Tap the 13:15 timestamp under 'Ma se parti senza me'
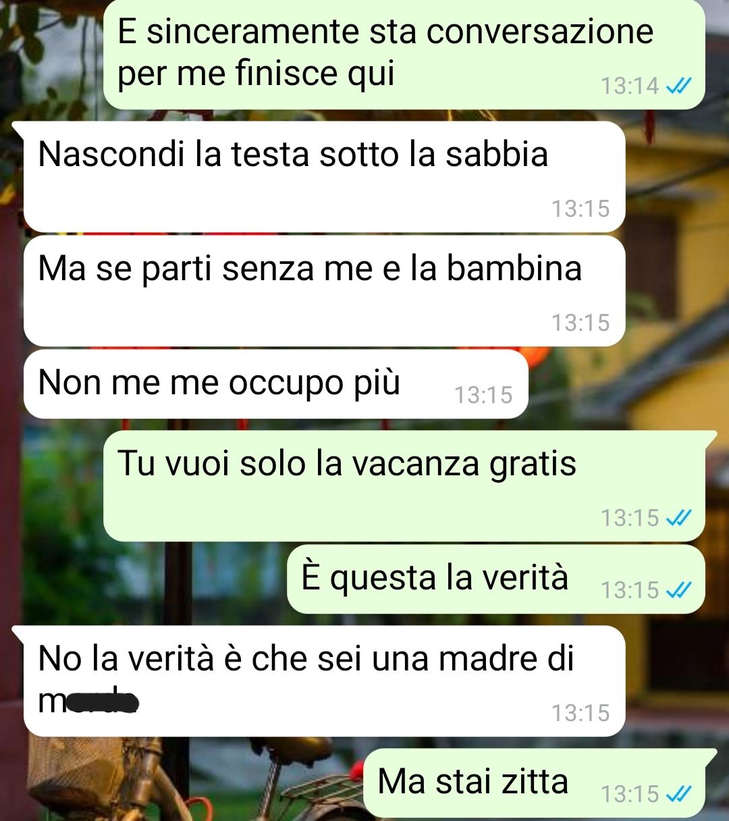 [580, 323]
